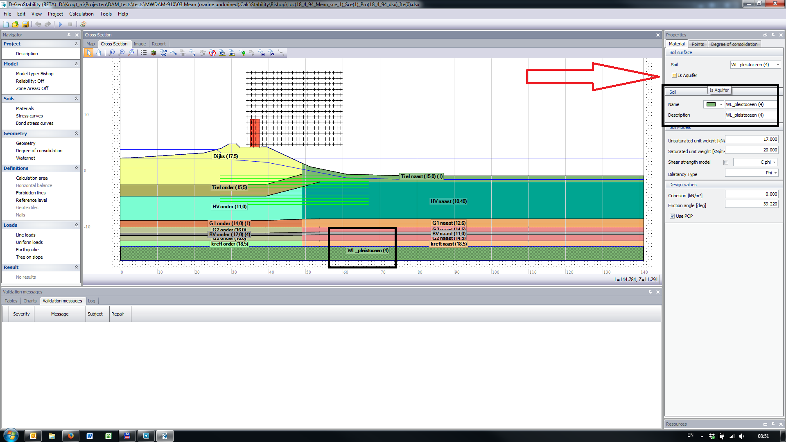Start calculation with the play icon

[x=60, y=25]
